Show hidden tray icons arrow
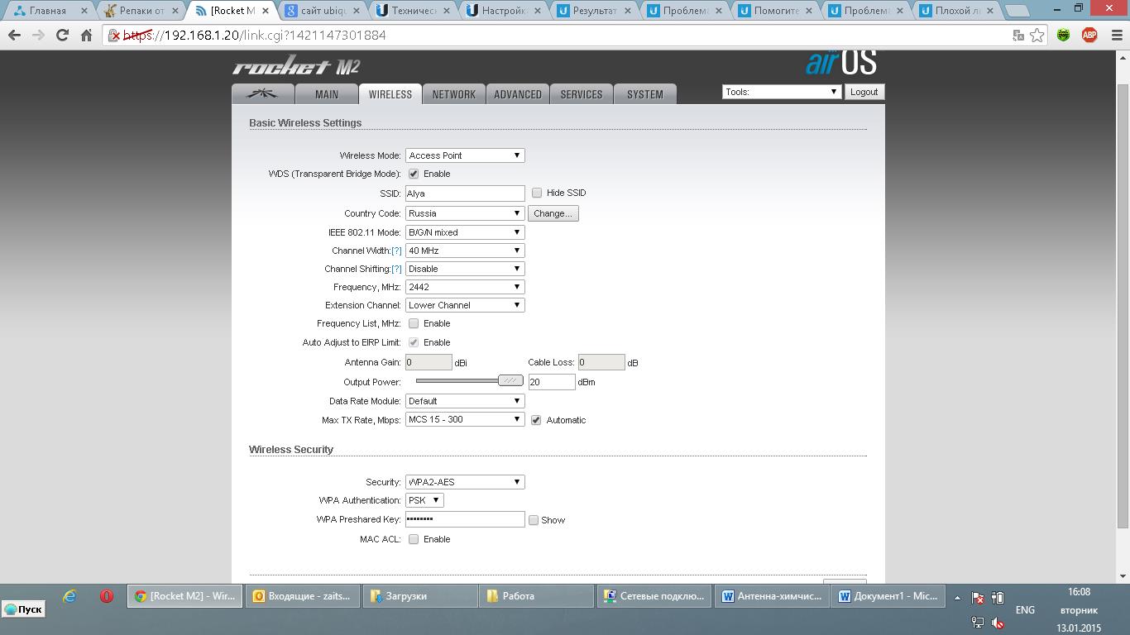 (x=957, y=597)
